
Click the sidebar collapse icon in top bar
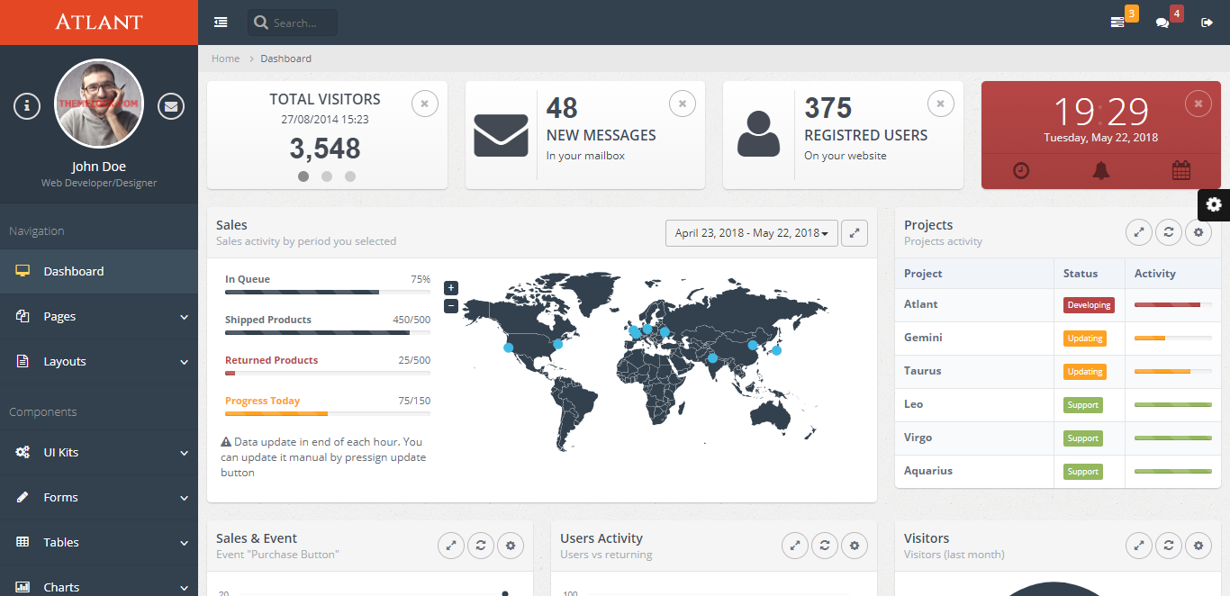(221, 23)
